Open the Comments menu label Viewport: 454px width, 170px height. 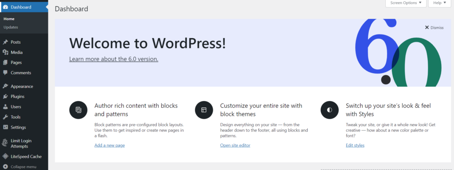click(x=21, y=72)
